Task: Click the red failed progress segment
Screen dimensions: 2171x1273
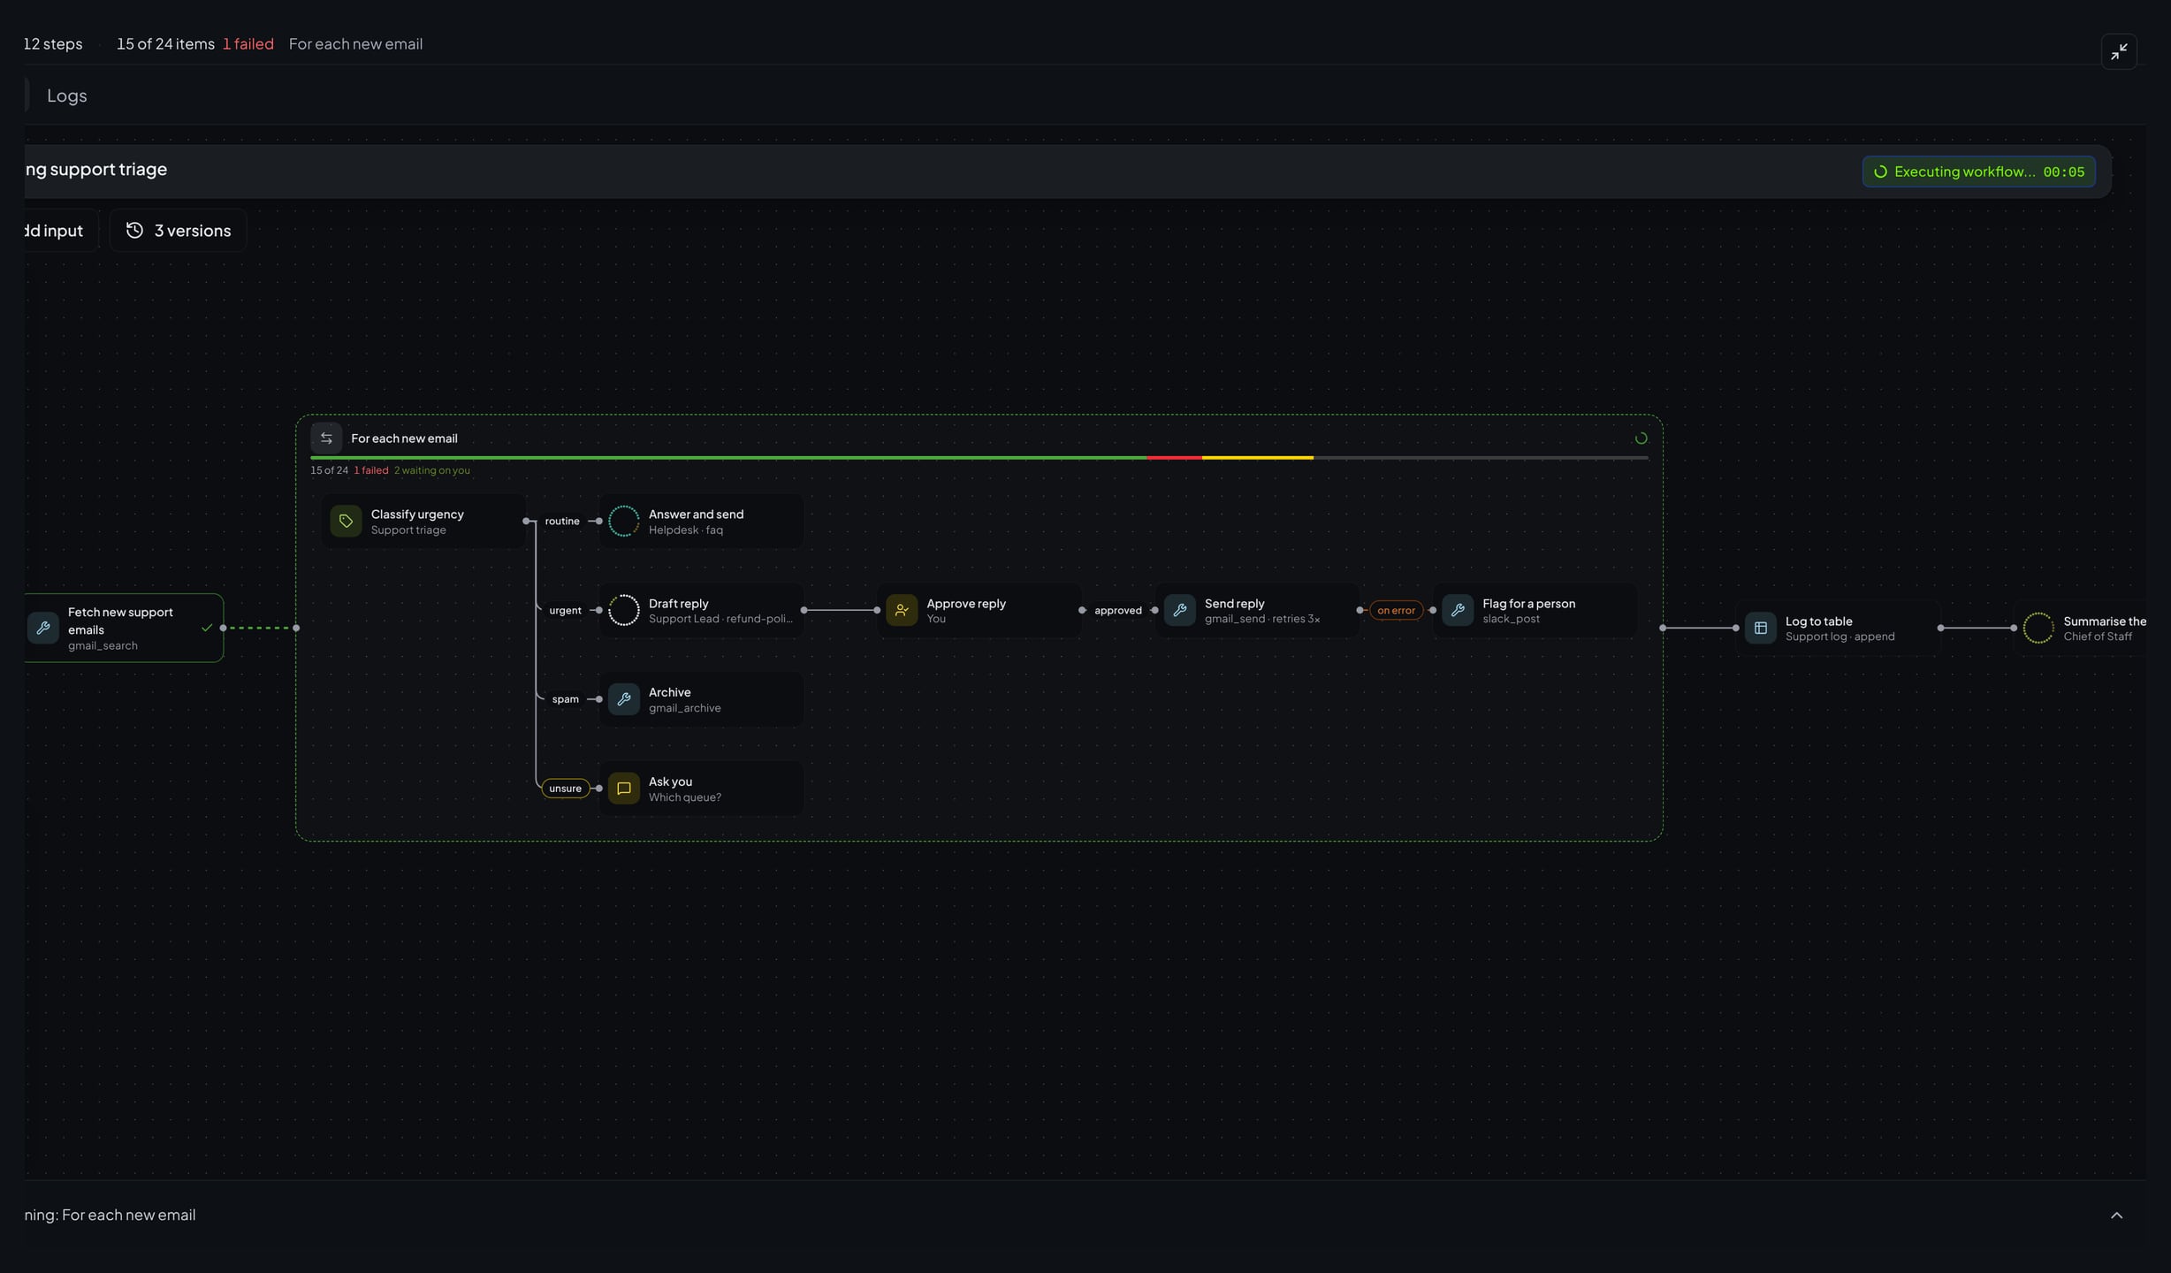Action: click(1174, 458)
